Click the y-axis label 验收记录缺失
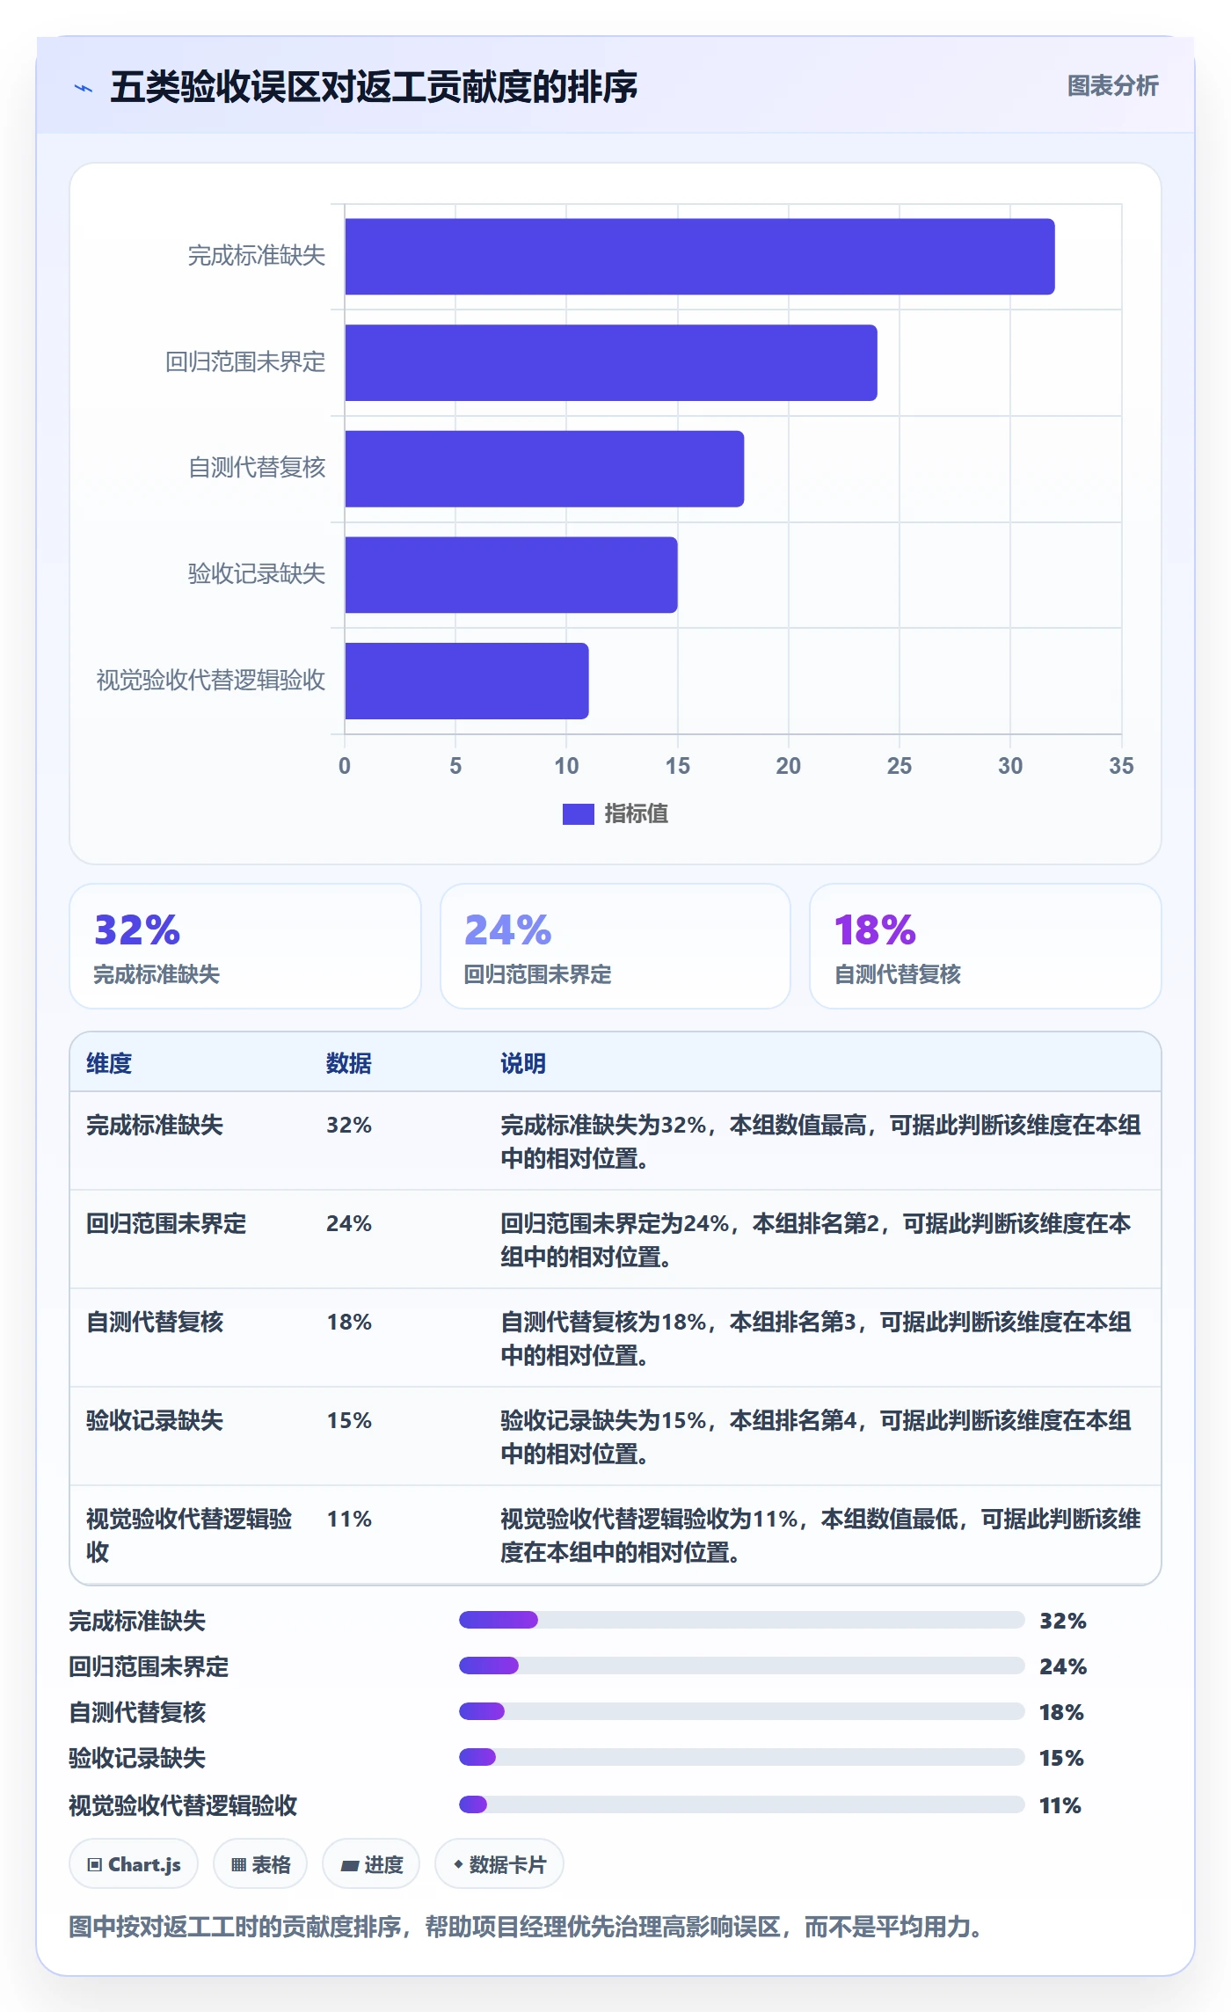This screenshot has width=1231, height=2012. [257, 574]
